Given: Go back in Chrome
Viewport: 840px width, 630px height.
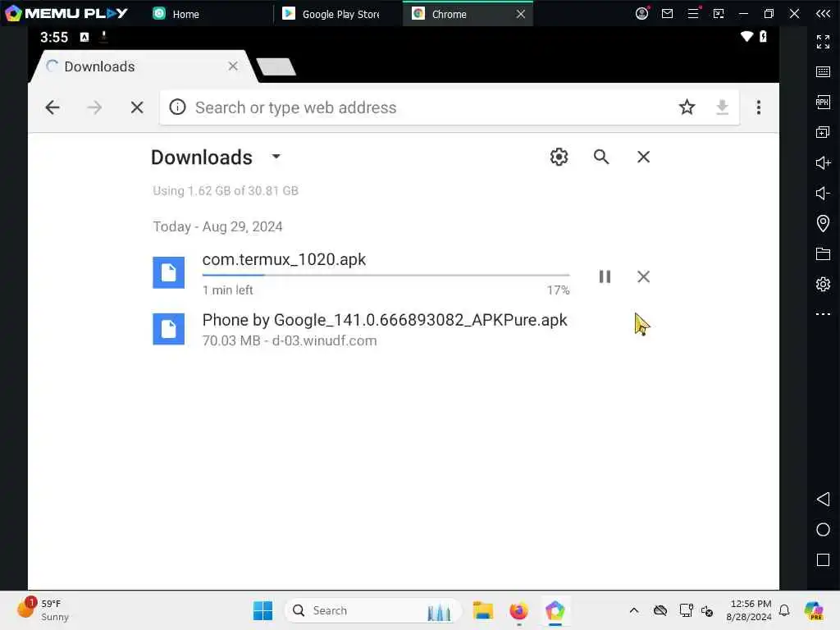Looking at the screenshot, I should 52,107.
